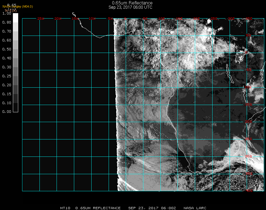Click the 0.20 colorbar scale label
The width and height of the screenshot is (266, 210).
coord(7,85)
